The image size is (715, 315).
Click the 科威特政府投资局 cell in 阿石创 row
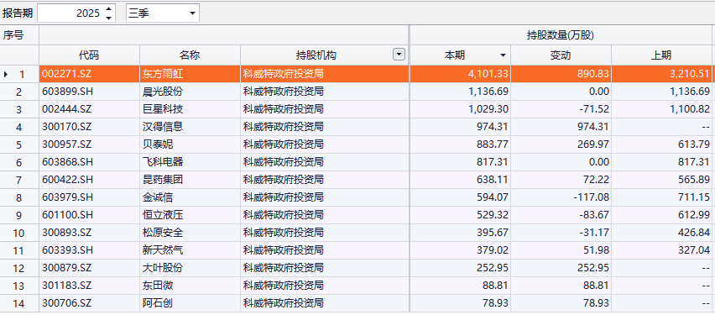[x=325, y=303]
